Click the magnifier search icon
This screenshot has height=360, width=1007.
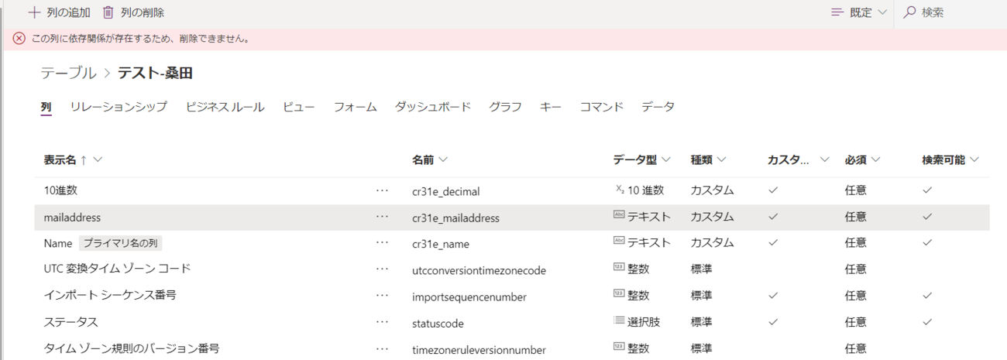pos(909,12)
